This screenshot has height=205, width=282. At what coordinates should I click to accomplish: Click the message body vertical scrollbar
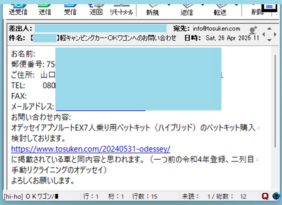click(275, 106)
